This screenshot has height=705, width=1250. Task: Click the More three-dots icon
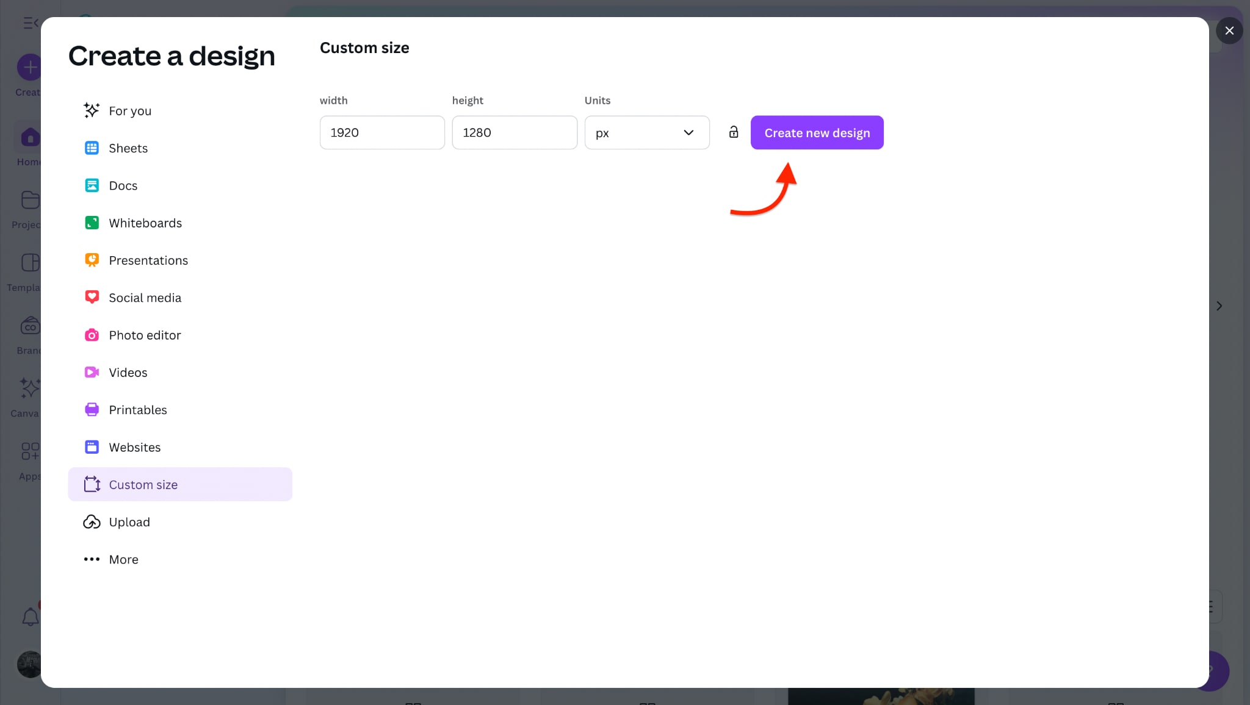(92, 559)
